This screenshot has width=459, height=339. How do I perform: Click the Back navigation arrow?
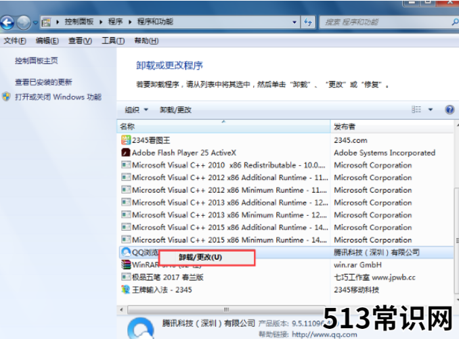point(7,22)
